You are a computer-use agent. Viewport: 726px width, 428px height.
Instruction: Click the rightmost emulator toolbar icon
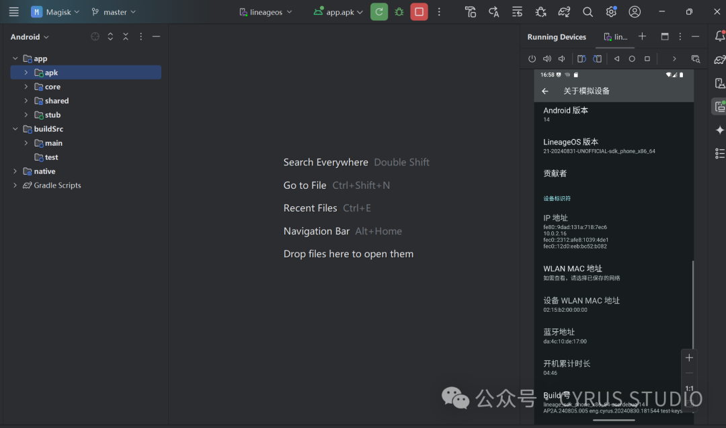[x=696, y=58]
